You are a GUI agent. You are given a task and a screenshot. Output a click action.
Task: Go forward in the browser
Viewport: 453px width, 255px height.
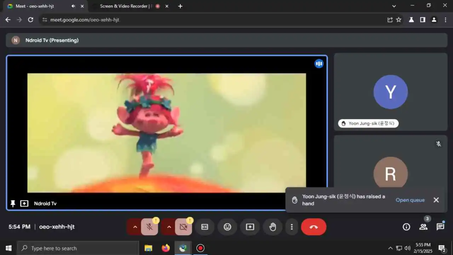(19, 20)
